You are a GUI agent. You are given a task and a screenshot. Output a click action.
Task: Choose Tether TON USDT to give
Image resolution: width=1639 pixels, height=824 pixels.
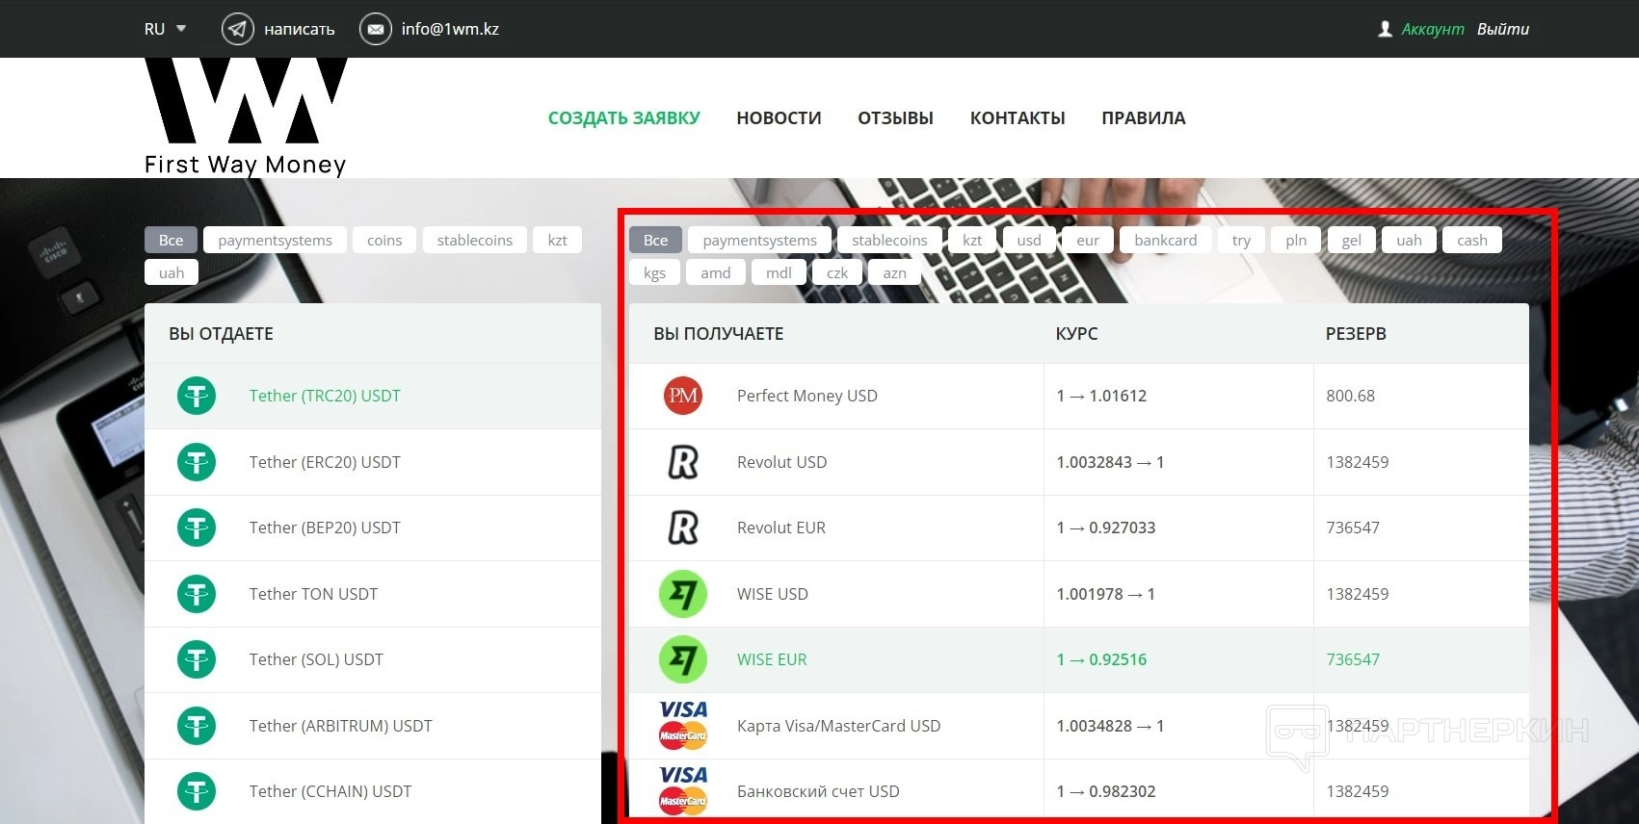373,594
